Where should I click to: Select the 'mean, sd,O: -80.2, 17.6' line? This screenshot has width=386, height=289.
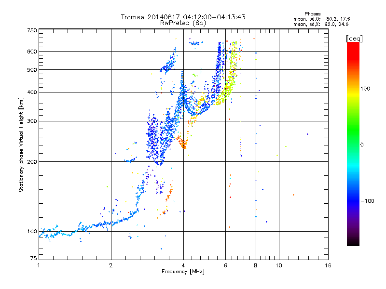click(321, 19)
